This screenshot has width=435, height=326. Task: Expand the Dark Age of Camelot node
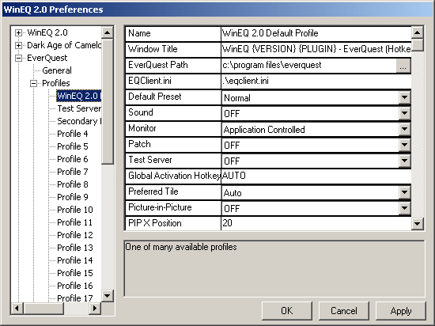pyautogui.click(x=18, y=45)
